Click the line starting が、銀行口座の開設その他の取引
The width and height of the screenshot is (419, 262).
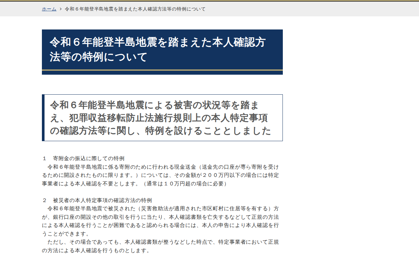160,217
